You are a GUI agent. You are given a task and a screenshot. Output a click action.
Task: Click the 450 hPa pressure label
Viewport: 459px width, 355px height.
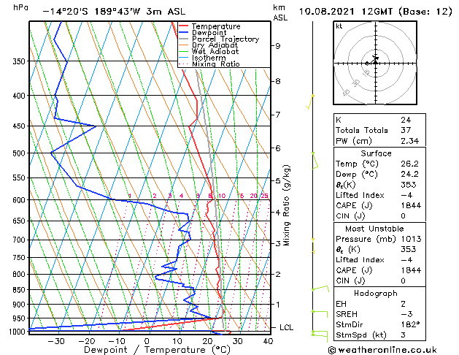19,126
